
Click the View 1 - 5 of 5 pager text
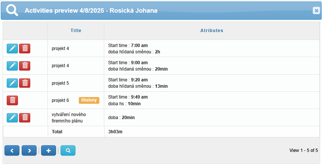pyautogui.click(x=304, y=150)
